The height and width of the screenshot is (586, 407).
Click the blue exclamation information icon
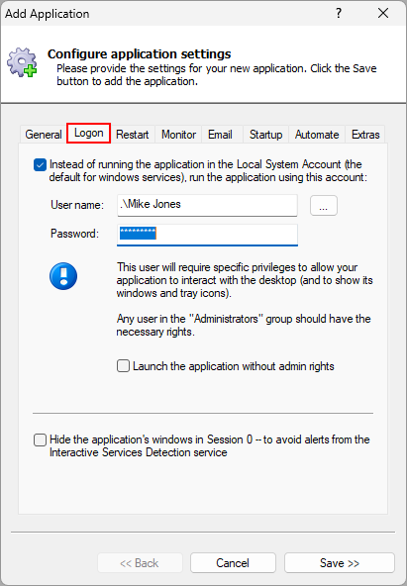point(63,276)
